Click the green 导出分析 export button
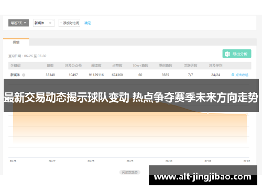This screenshot has width=262, height=190. pyautogui.click(x=237, y=54)
